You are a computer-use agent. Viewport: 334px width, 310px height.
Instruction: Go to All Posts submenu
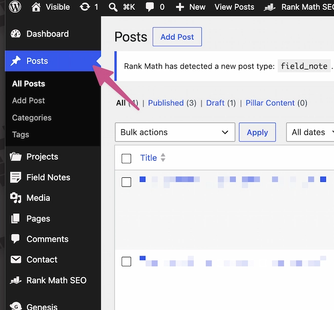[x=28, y=84]
